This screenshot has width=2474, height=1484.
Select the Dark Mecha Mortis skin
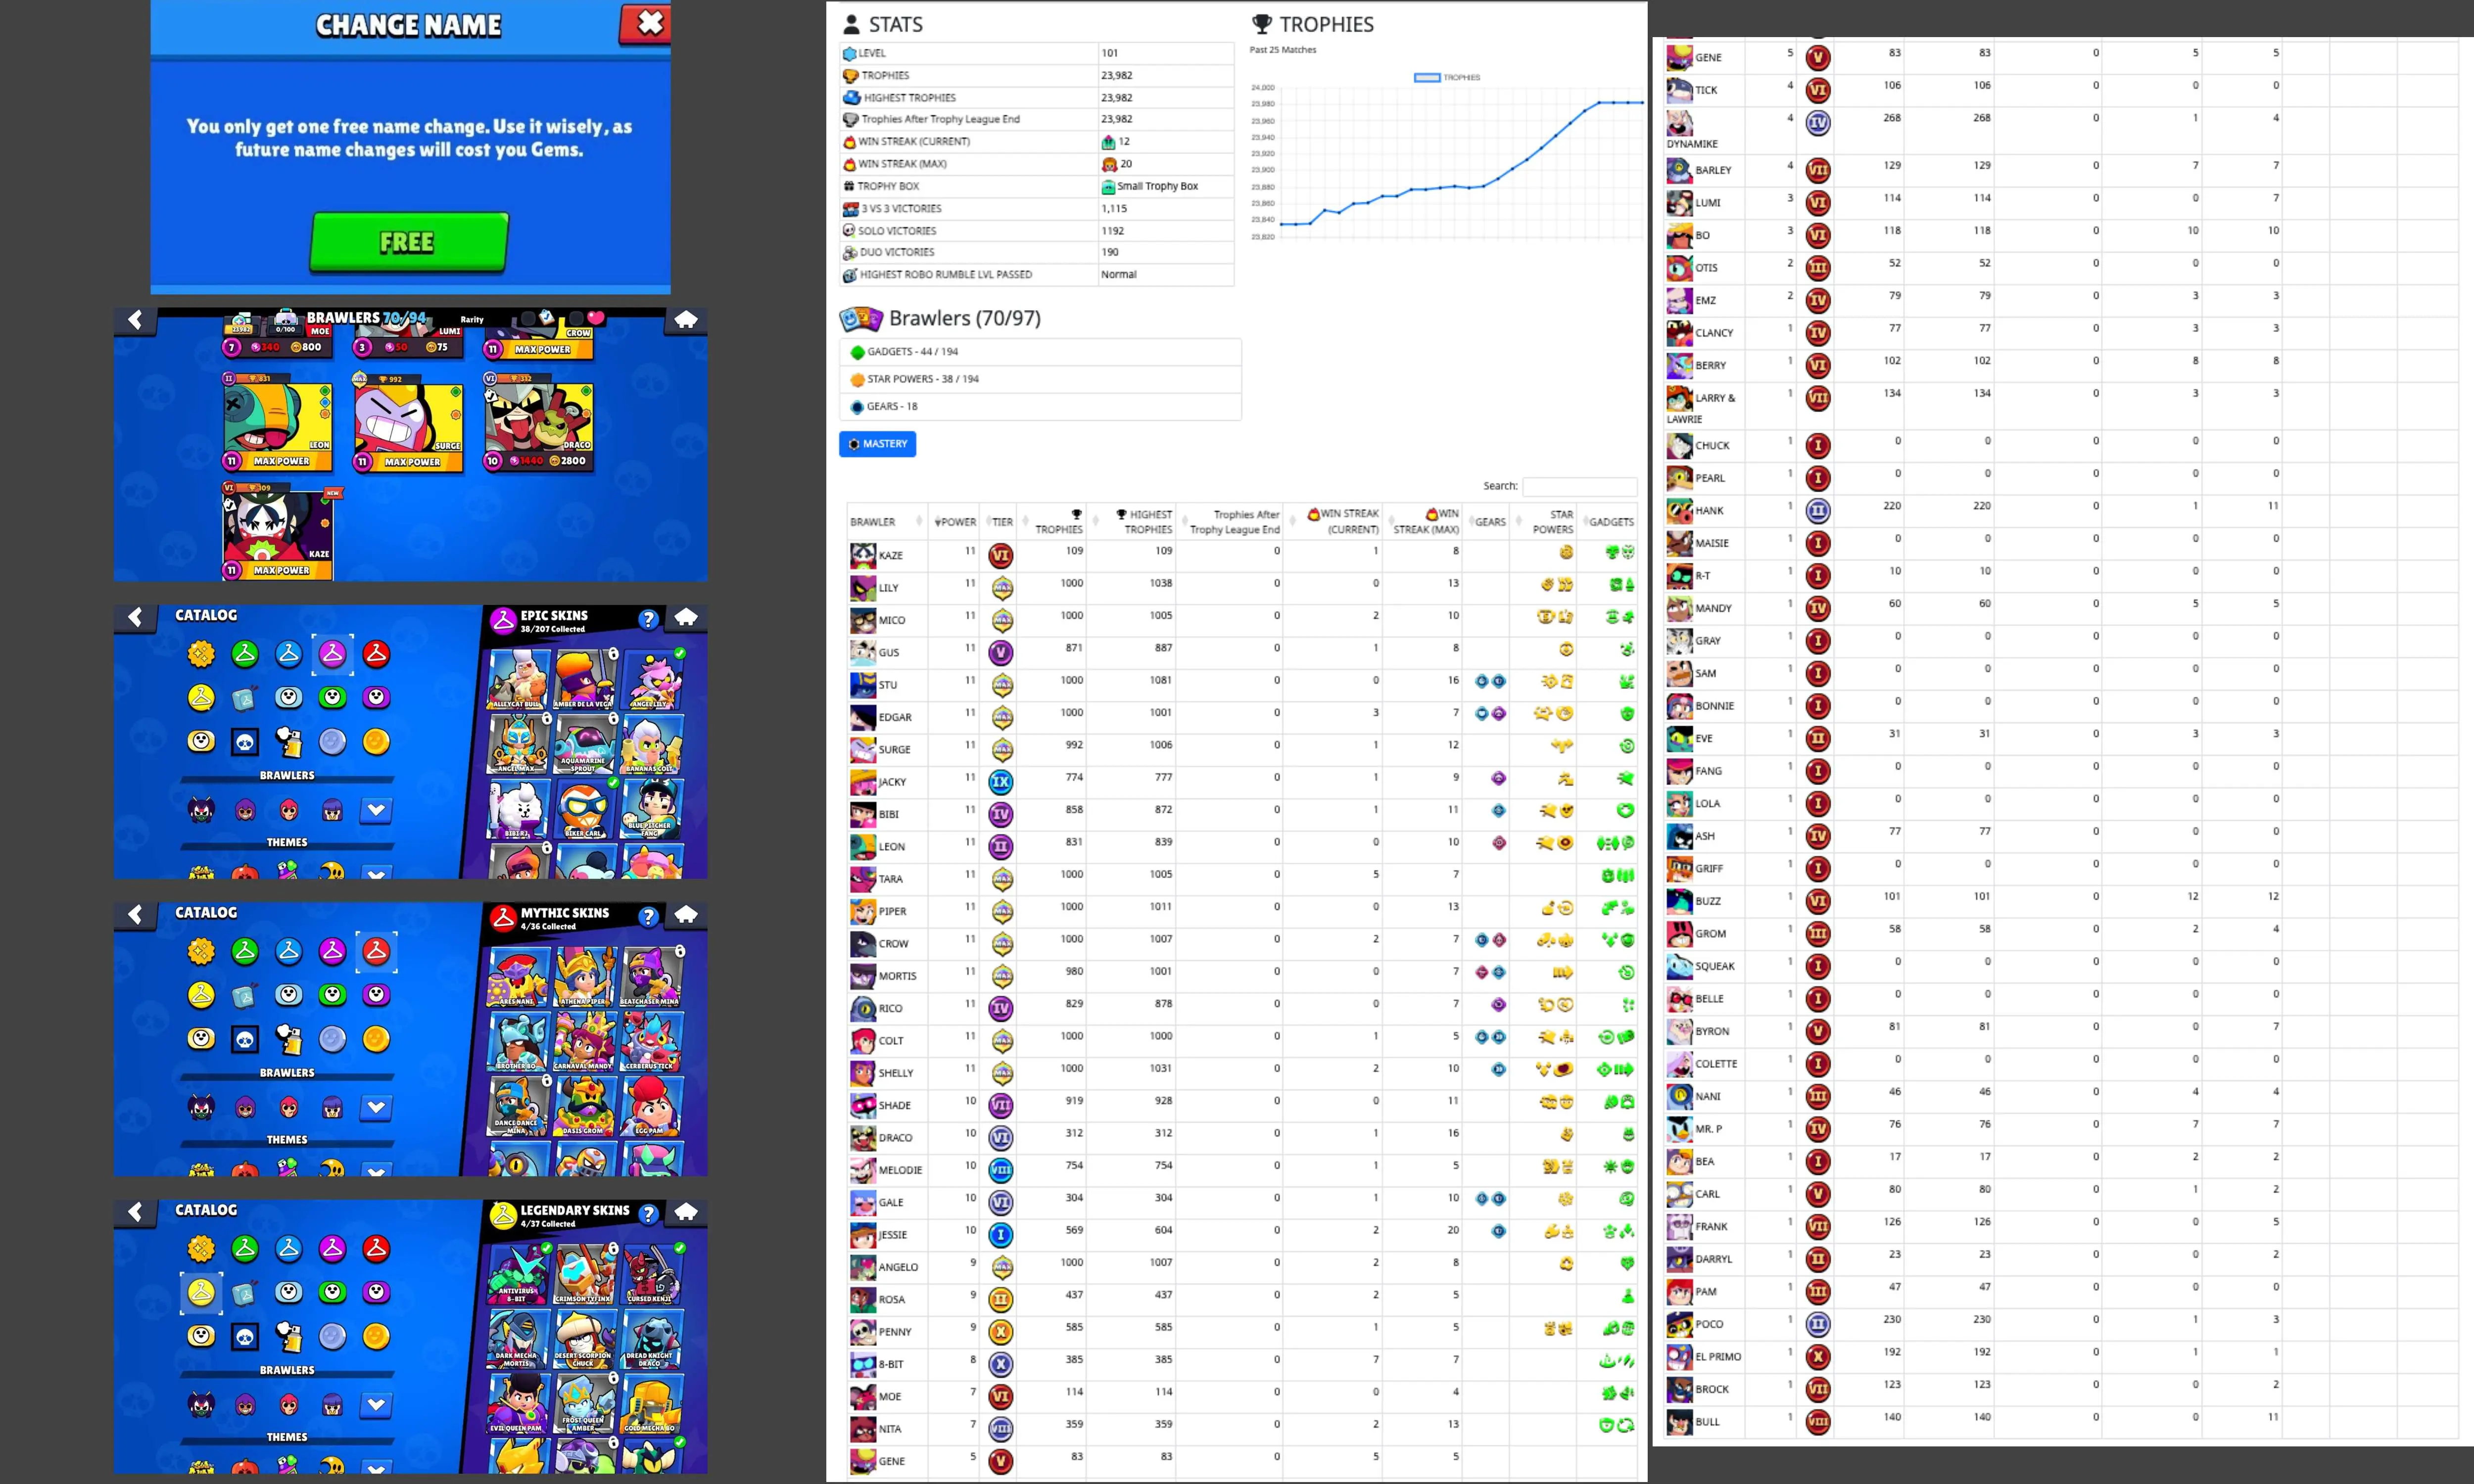(518, 1338)
